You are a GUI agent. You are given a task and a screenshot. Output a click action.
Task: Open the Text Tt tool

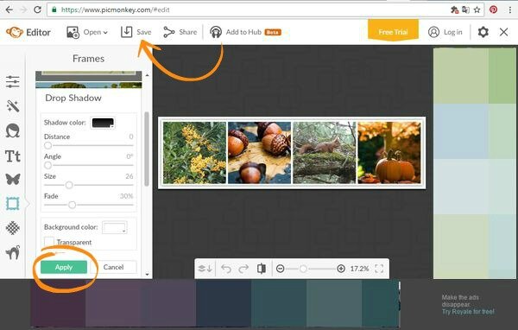tap(13, 155)
